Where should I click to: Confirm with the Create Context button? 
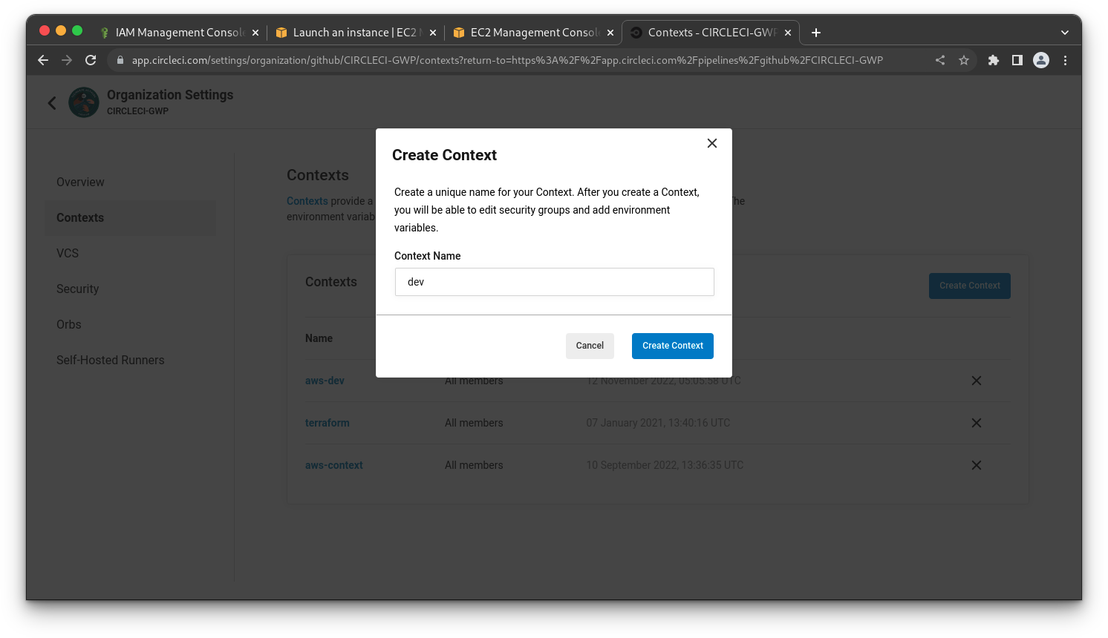[672, 346]
